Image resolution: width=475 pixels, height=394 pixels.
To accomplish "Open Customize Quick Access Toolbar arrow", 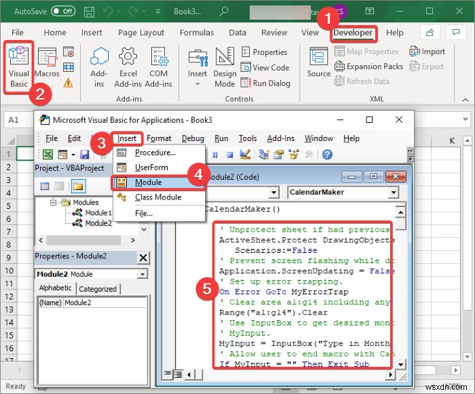I will 158,12.
